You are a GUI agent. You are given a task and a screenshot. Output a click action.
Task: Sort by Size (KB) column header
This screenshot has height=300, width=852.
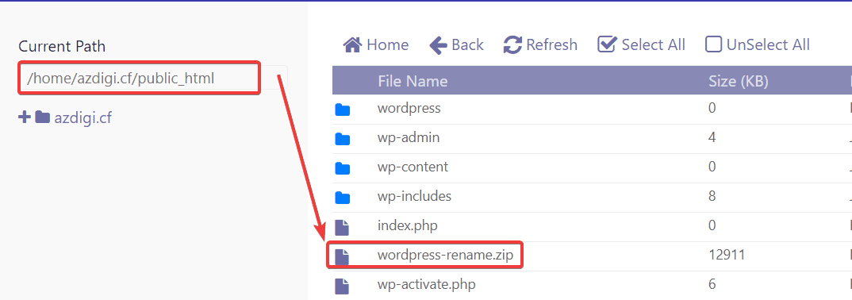click(x=738, y=82)
